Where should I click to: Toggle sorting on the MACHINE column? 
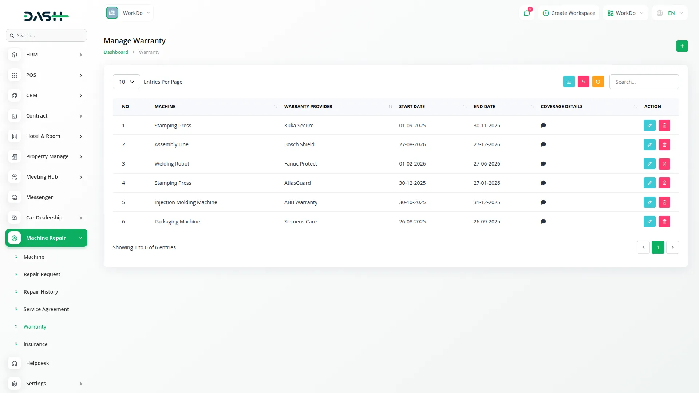(x=276, y=106)
